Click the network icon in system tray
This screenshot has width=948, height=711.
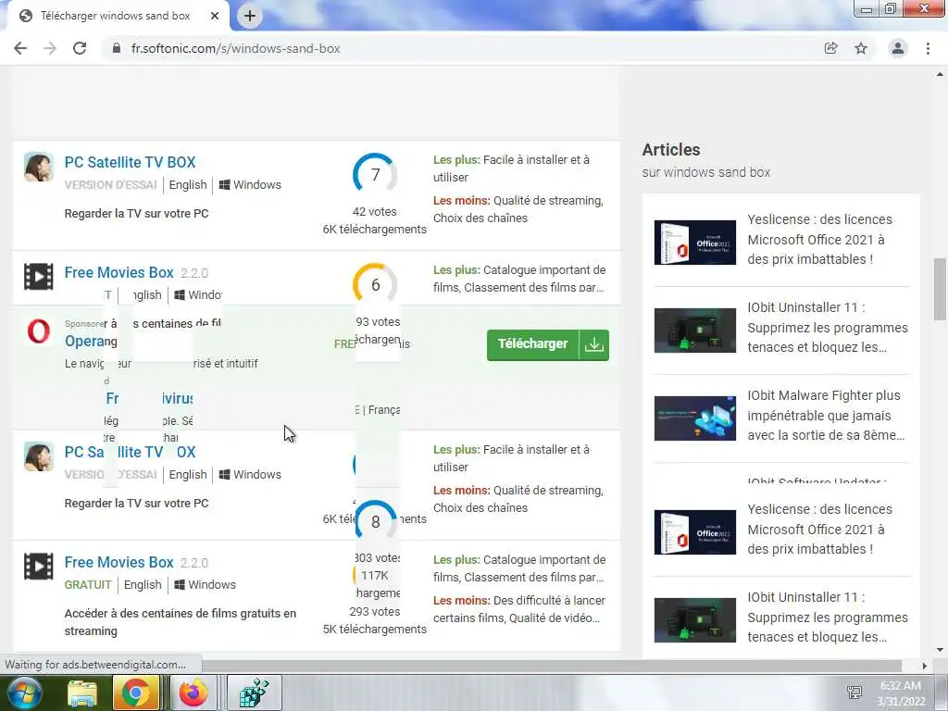(854, 692)
